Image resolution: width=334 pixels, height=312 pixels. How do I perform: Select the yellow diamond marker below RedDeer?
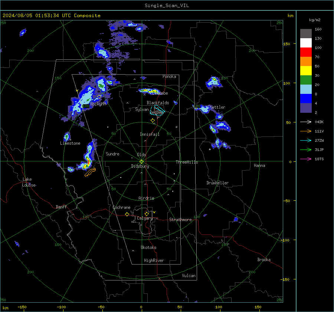tap(153, 121)
